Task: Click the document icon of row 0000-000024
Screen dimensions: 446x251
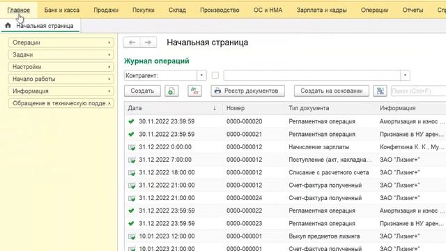Action: pyautogui.click(x=132, y=198)
